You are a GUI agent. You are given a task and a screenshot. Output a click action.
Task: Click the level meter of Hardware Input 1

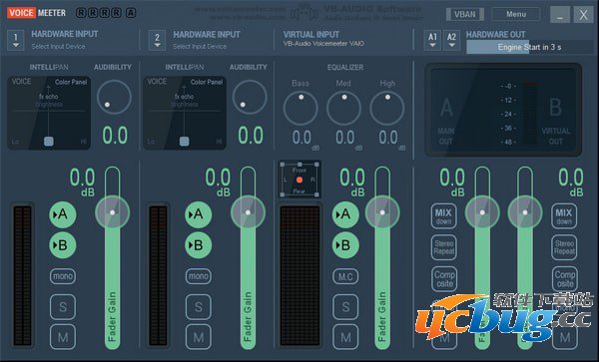pos(23,275)
